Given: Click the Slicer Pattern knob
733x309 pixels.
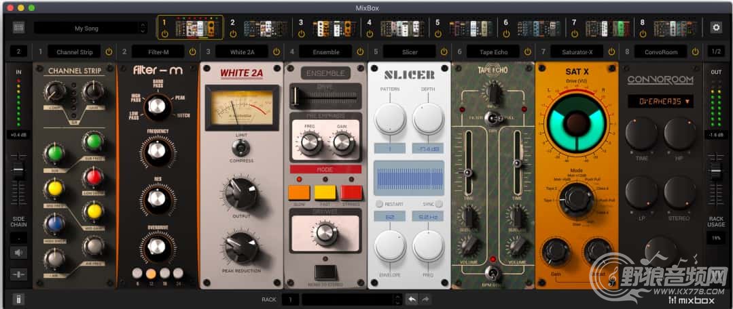Looking at the screenshot, I should 391,119.
